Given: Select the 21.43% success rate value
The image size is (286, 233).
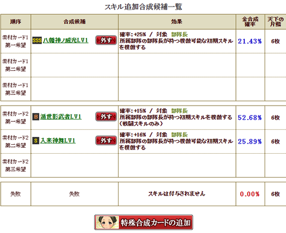Looking at the screenshot, I should [x=250, y=41].
